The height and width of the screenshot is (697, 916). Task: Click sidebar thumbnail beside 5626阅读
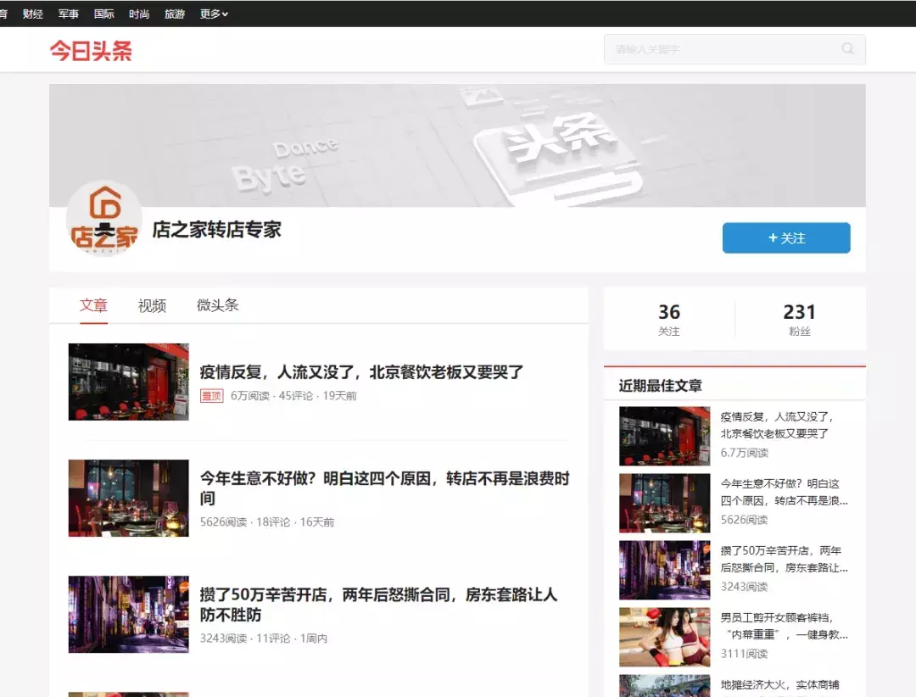pos(665,503)
